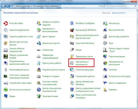Viewport: 138px width, 109px height.
Task: Open Подключения к удаленным рабочим link
Action: [19, 63]
